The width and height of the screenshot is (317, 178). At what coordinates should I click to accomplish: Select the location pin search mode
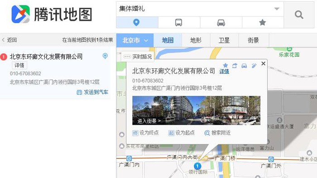137,23
